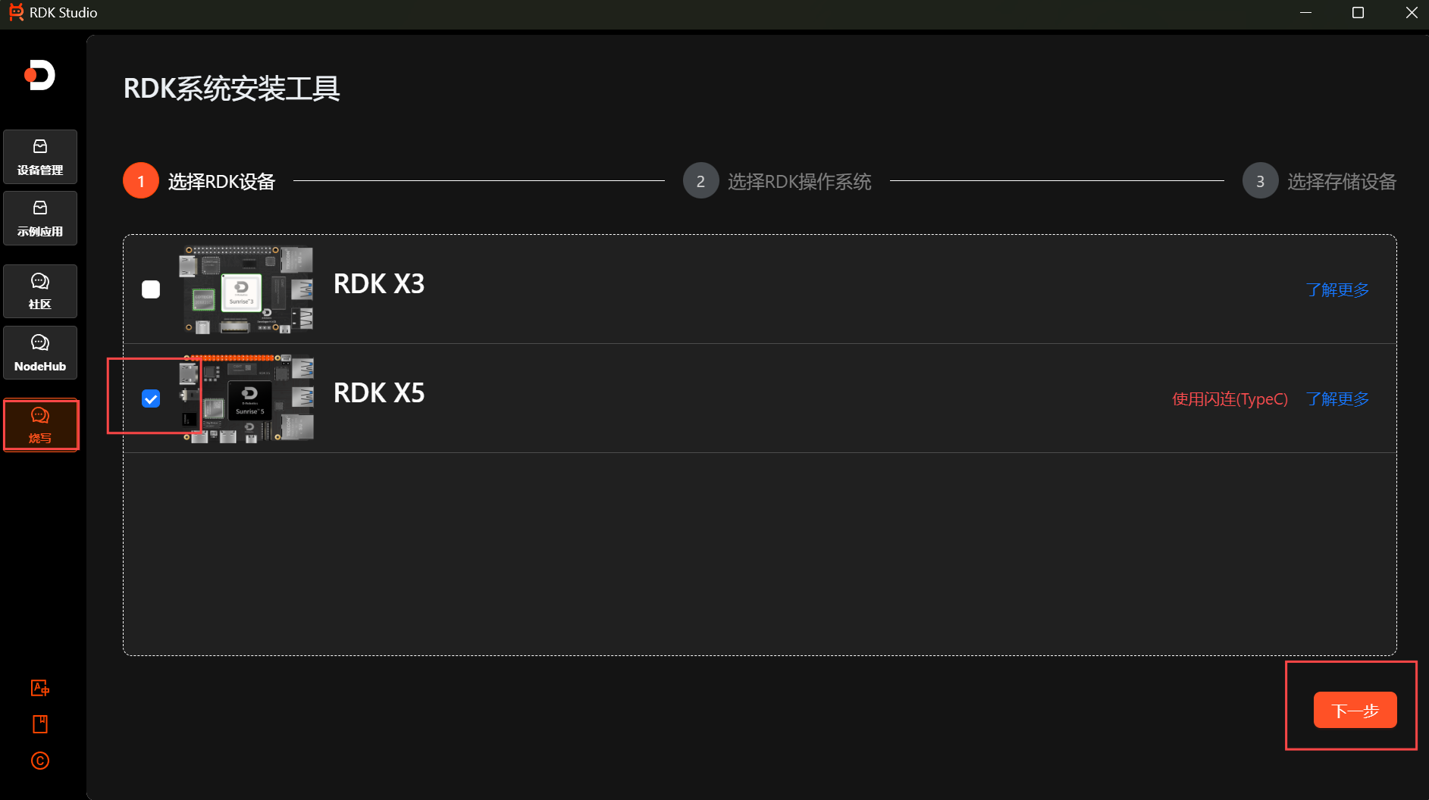Open the 设备管理 panel
The height and width of the screenshot is (800, 1429).
(x=39, y=156)
